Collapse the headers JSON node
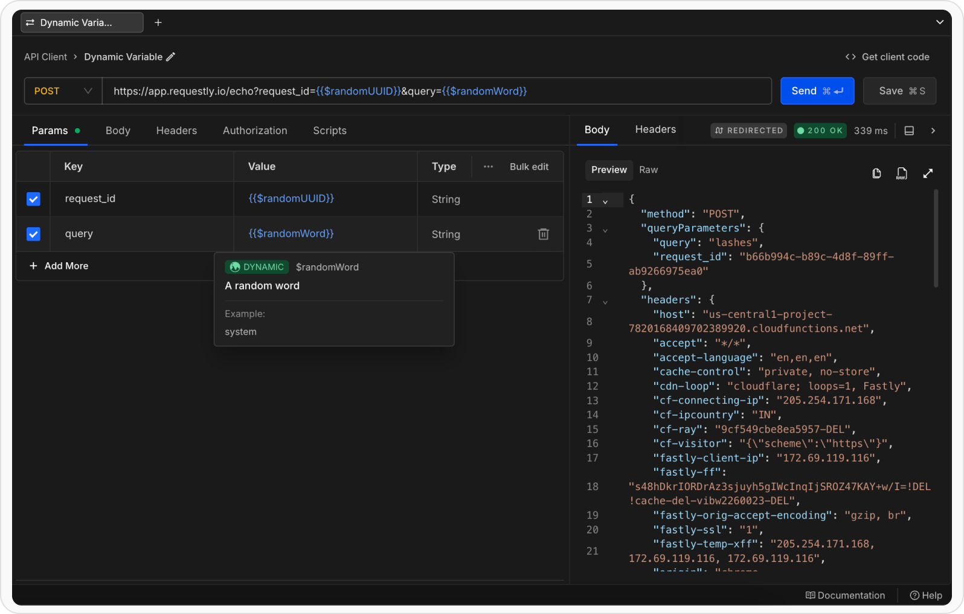The width and height of the screenshot is (964, 614). coord(605,301)
